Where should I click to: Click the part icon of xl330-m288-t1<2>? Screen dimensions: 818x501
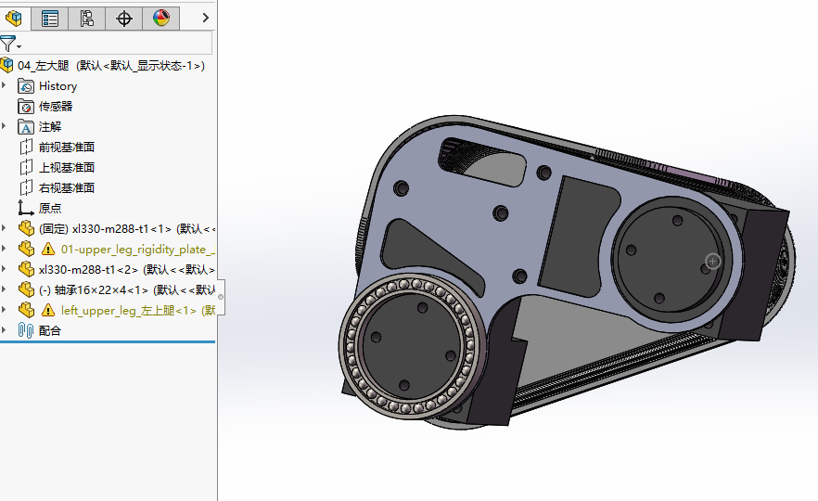point(26,269)
